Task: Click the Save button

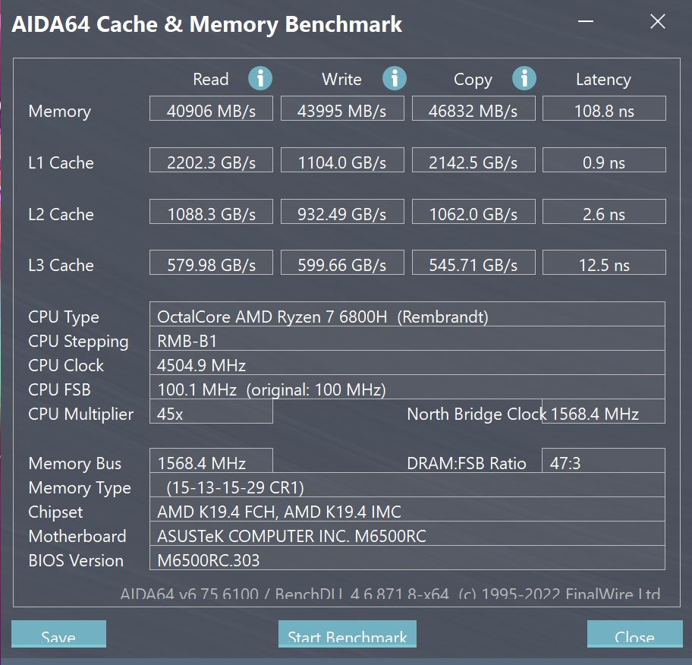Action: [x=58, y=634]
